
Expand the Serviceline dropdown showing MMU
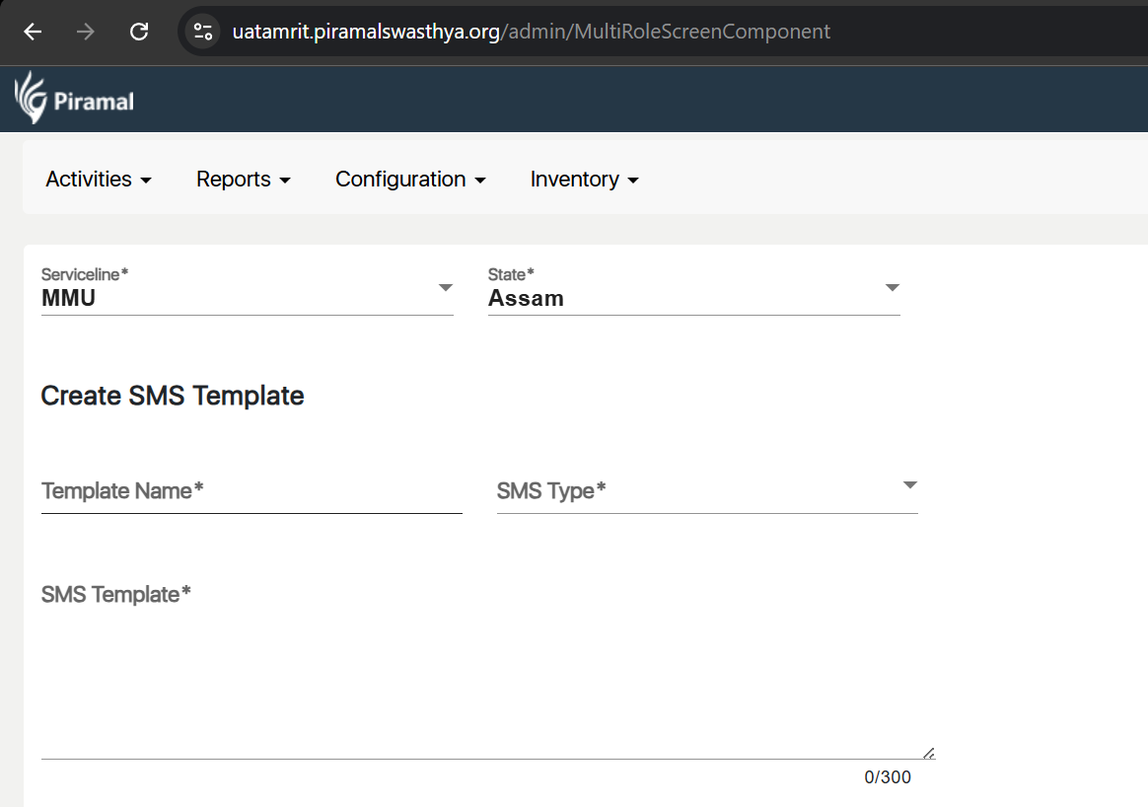(x=247, y=298)
